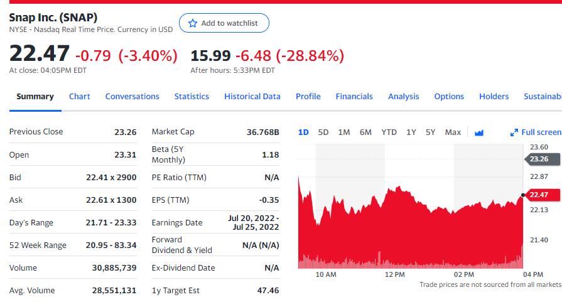Click the chart type area icon
562x302 pixels.
(479, 133)
